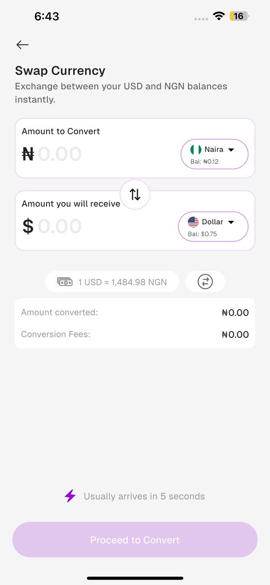The height and width of the screenshot is (585, 270).
Task: Tap the purple lightning bolt icon
Action: pyautogui.click(x=70, y=496)
